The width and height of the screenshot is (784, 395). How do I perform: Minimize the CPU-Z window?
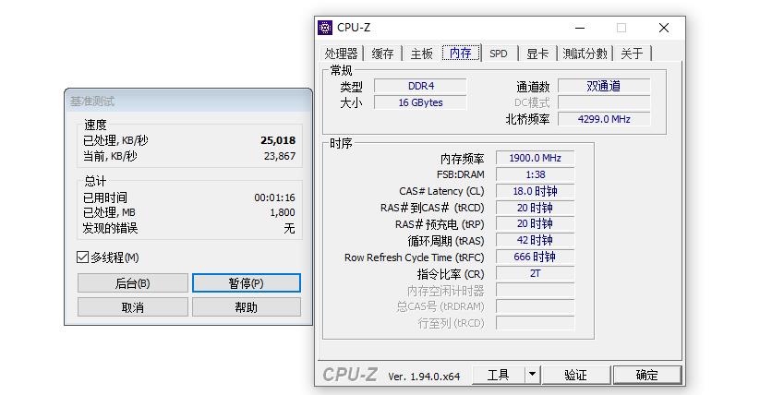coord(580,28)
